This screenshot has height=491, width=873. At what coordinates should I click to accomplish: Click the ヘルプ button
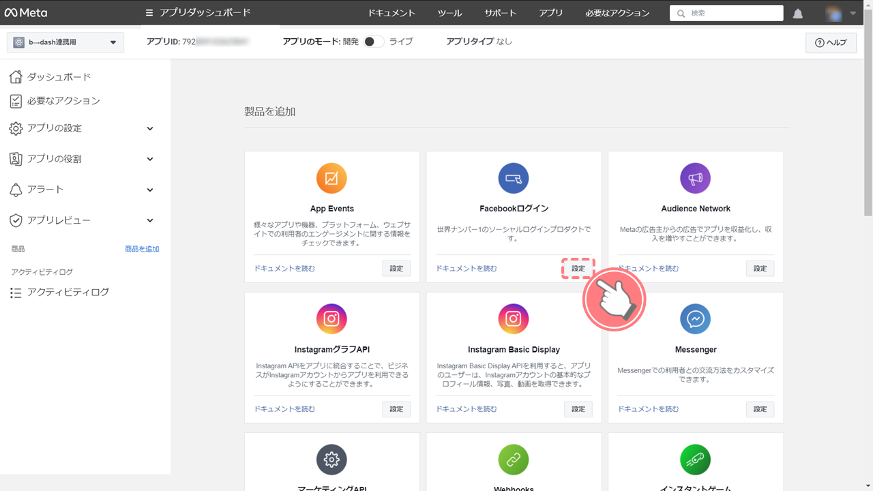point(831,42)
